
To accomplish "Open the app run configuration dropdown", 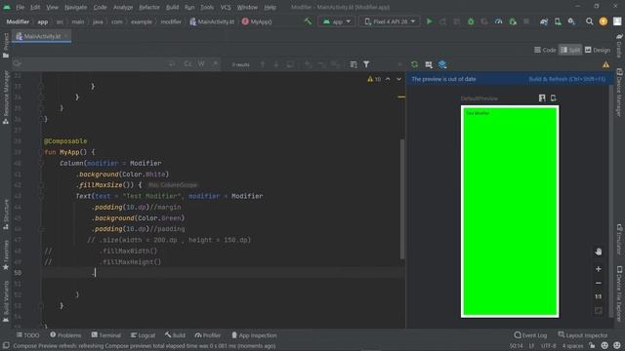I will [x=337, y=21].
